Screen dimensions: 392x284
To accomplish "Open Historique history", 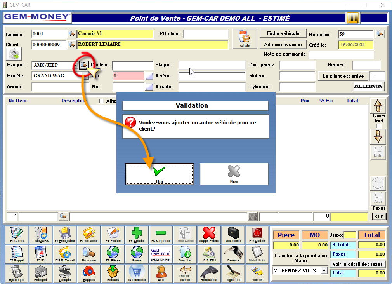I will pyautogui.click(x=17, y=274).
